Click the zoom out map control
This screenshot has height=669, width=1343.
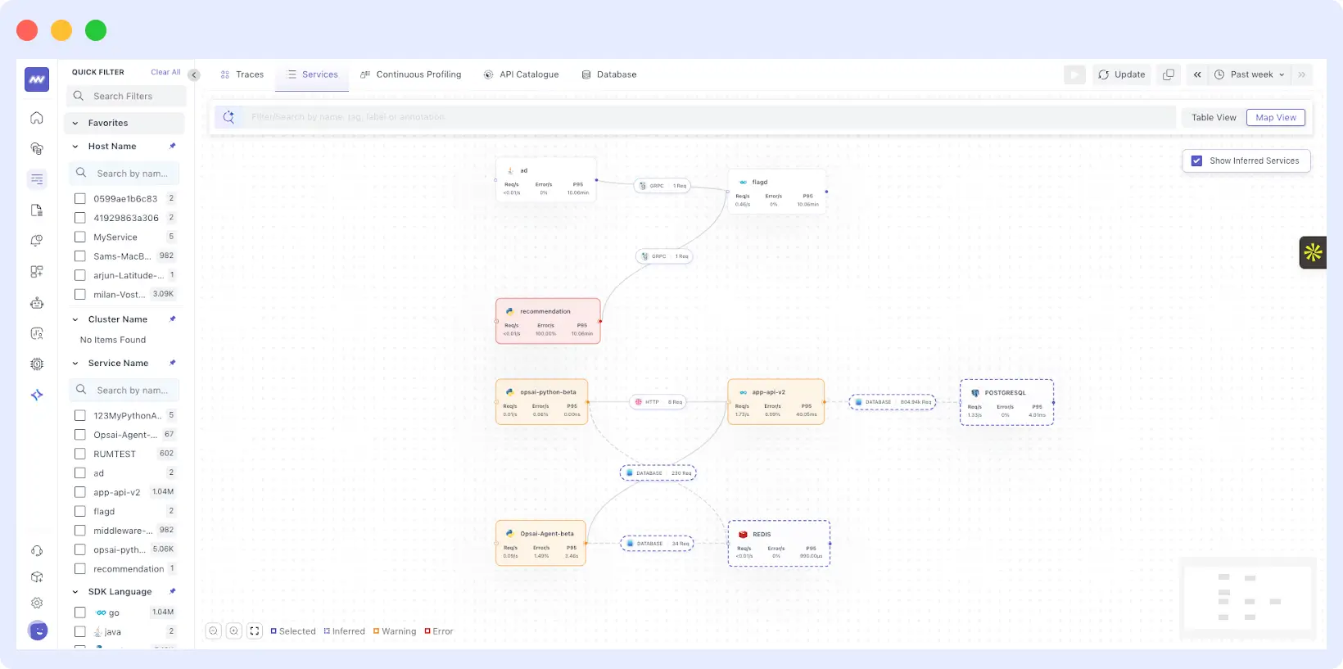213,631
